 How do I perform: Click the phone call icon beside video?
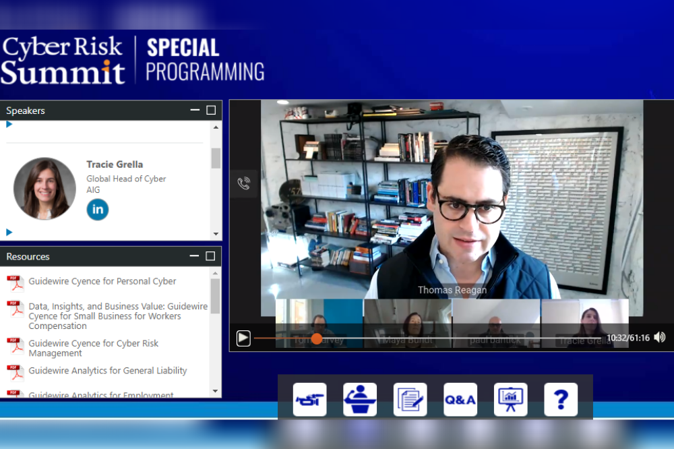point(244,183)
